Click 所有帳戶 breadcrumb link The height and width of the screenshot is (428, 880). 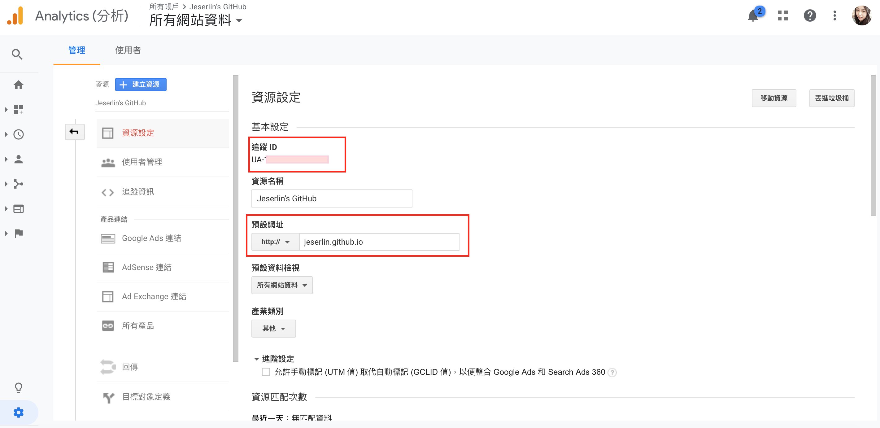click(164, 7)
